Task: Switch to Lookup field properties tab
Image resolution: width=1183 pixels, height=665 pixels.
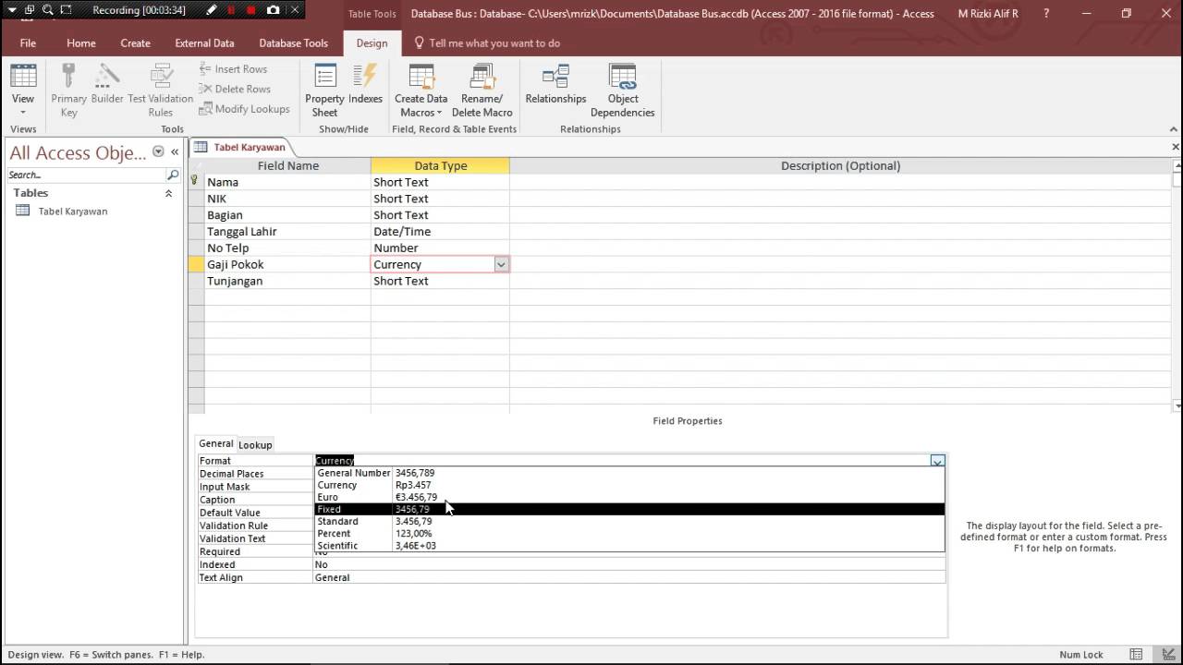Action: [x=255, y=444]
